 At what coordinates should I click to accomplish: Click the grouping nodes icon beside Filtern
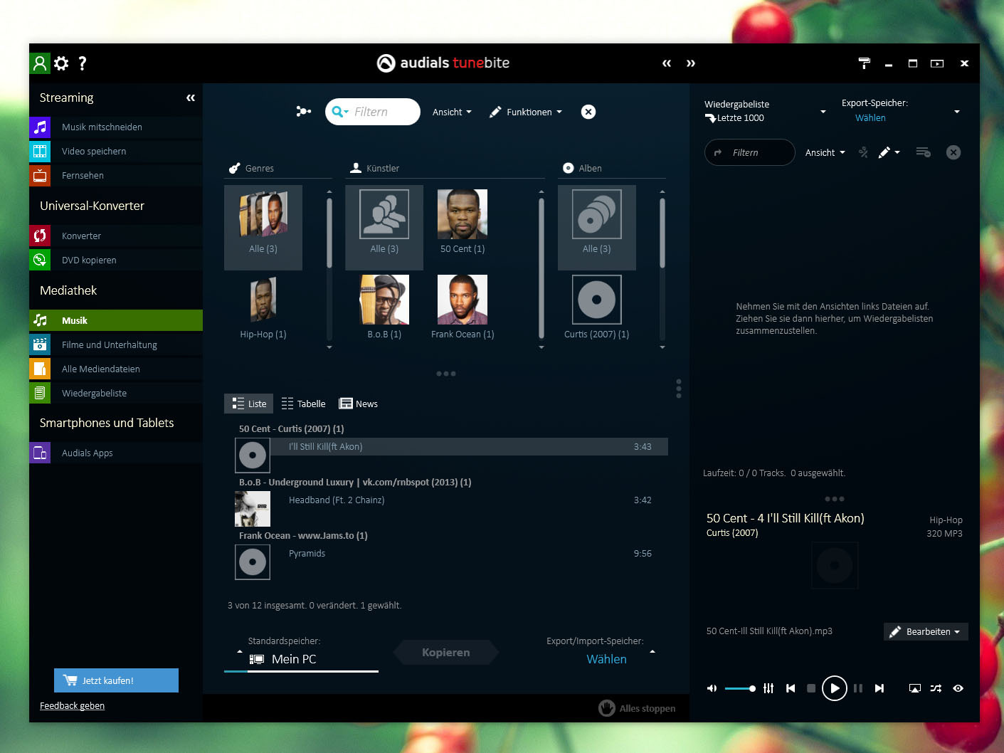(304, 112)
